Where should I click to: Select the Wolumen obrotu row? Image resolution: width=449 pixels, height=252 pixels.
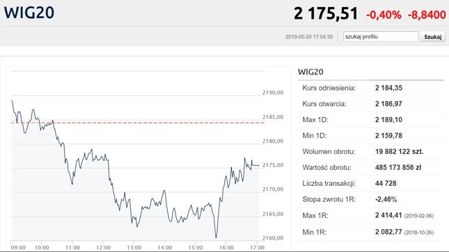click(370, 152)
